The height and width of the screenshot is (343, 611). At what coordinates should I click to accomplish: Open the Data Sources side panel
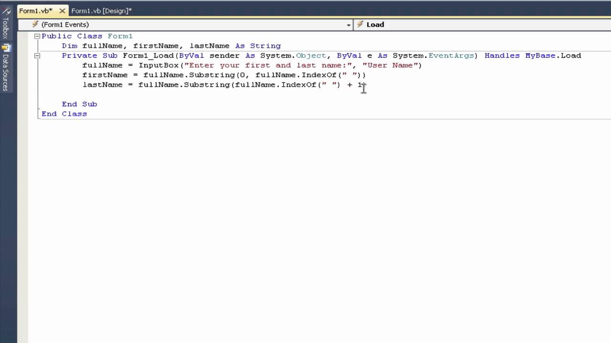(x=6, y=67)
